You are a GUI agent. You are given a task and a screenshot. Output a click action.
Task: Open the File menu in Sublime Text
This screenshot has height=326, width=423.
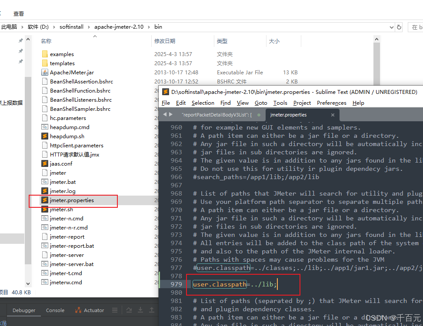click(x=166, y=103)
